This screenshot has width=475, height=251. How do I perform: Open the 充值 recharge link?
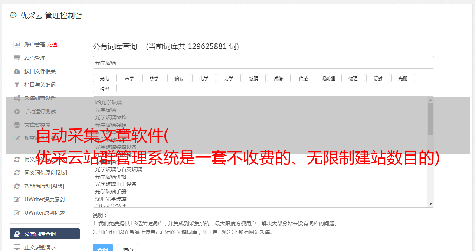click(52, 45)
